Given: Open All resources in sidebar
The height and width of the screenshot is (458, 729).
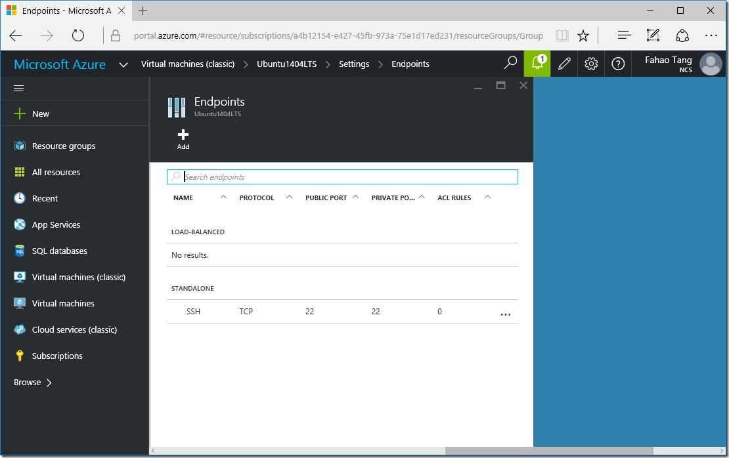Looking at the screenshot, I should [56, 173].
